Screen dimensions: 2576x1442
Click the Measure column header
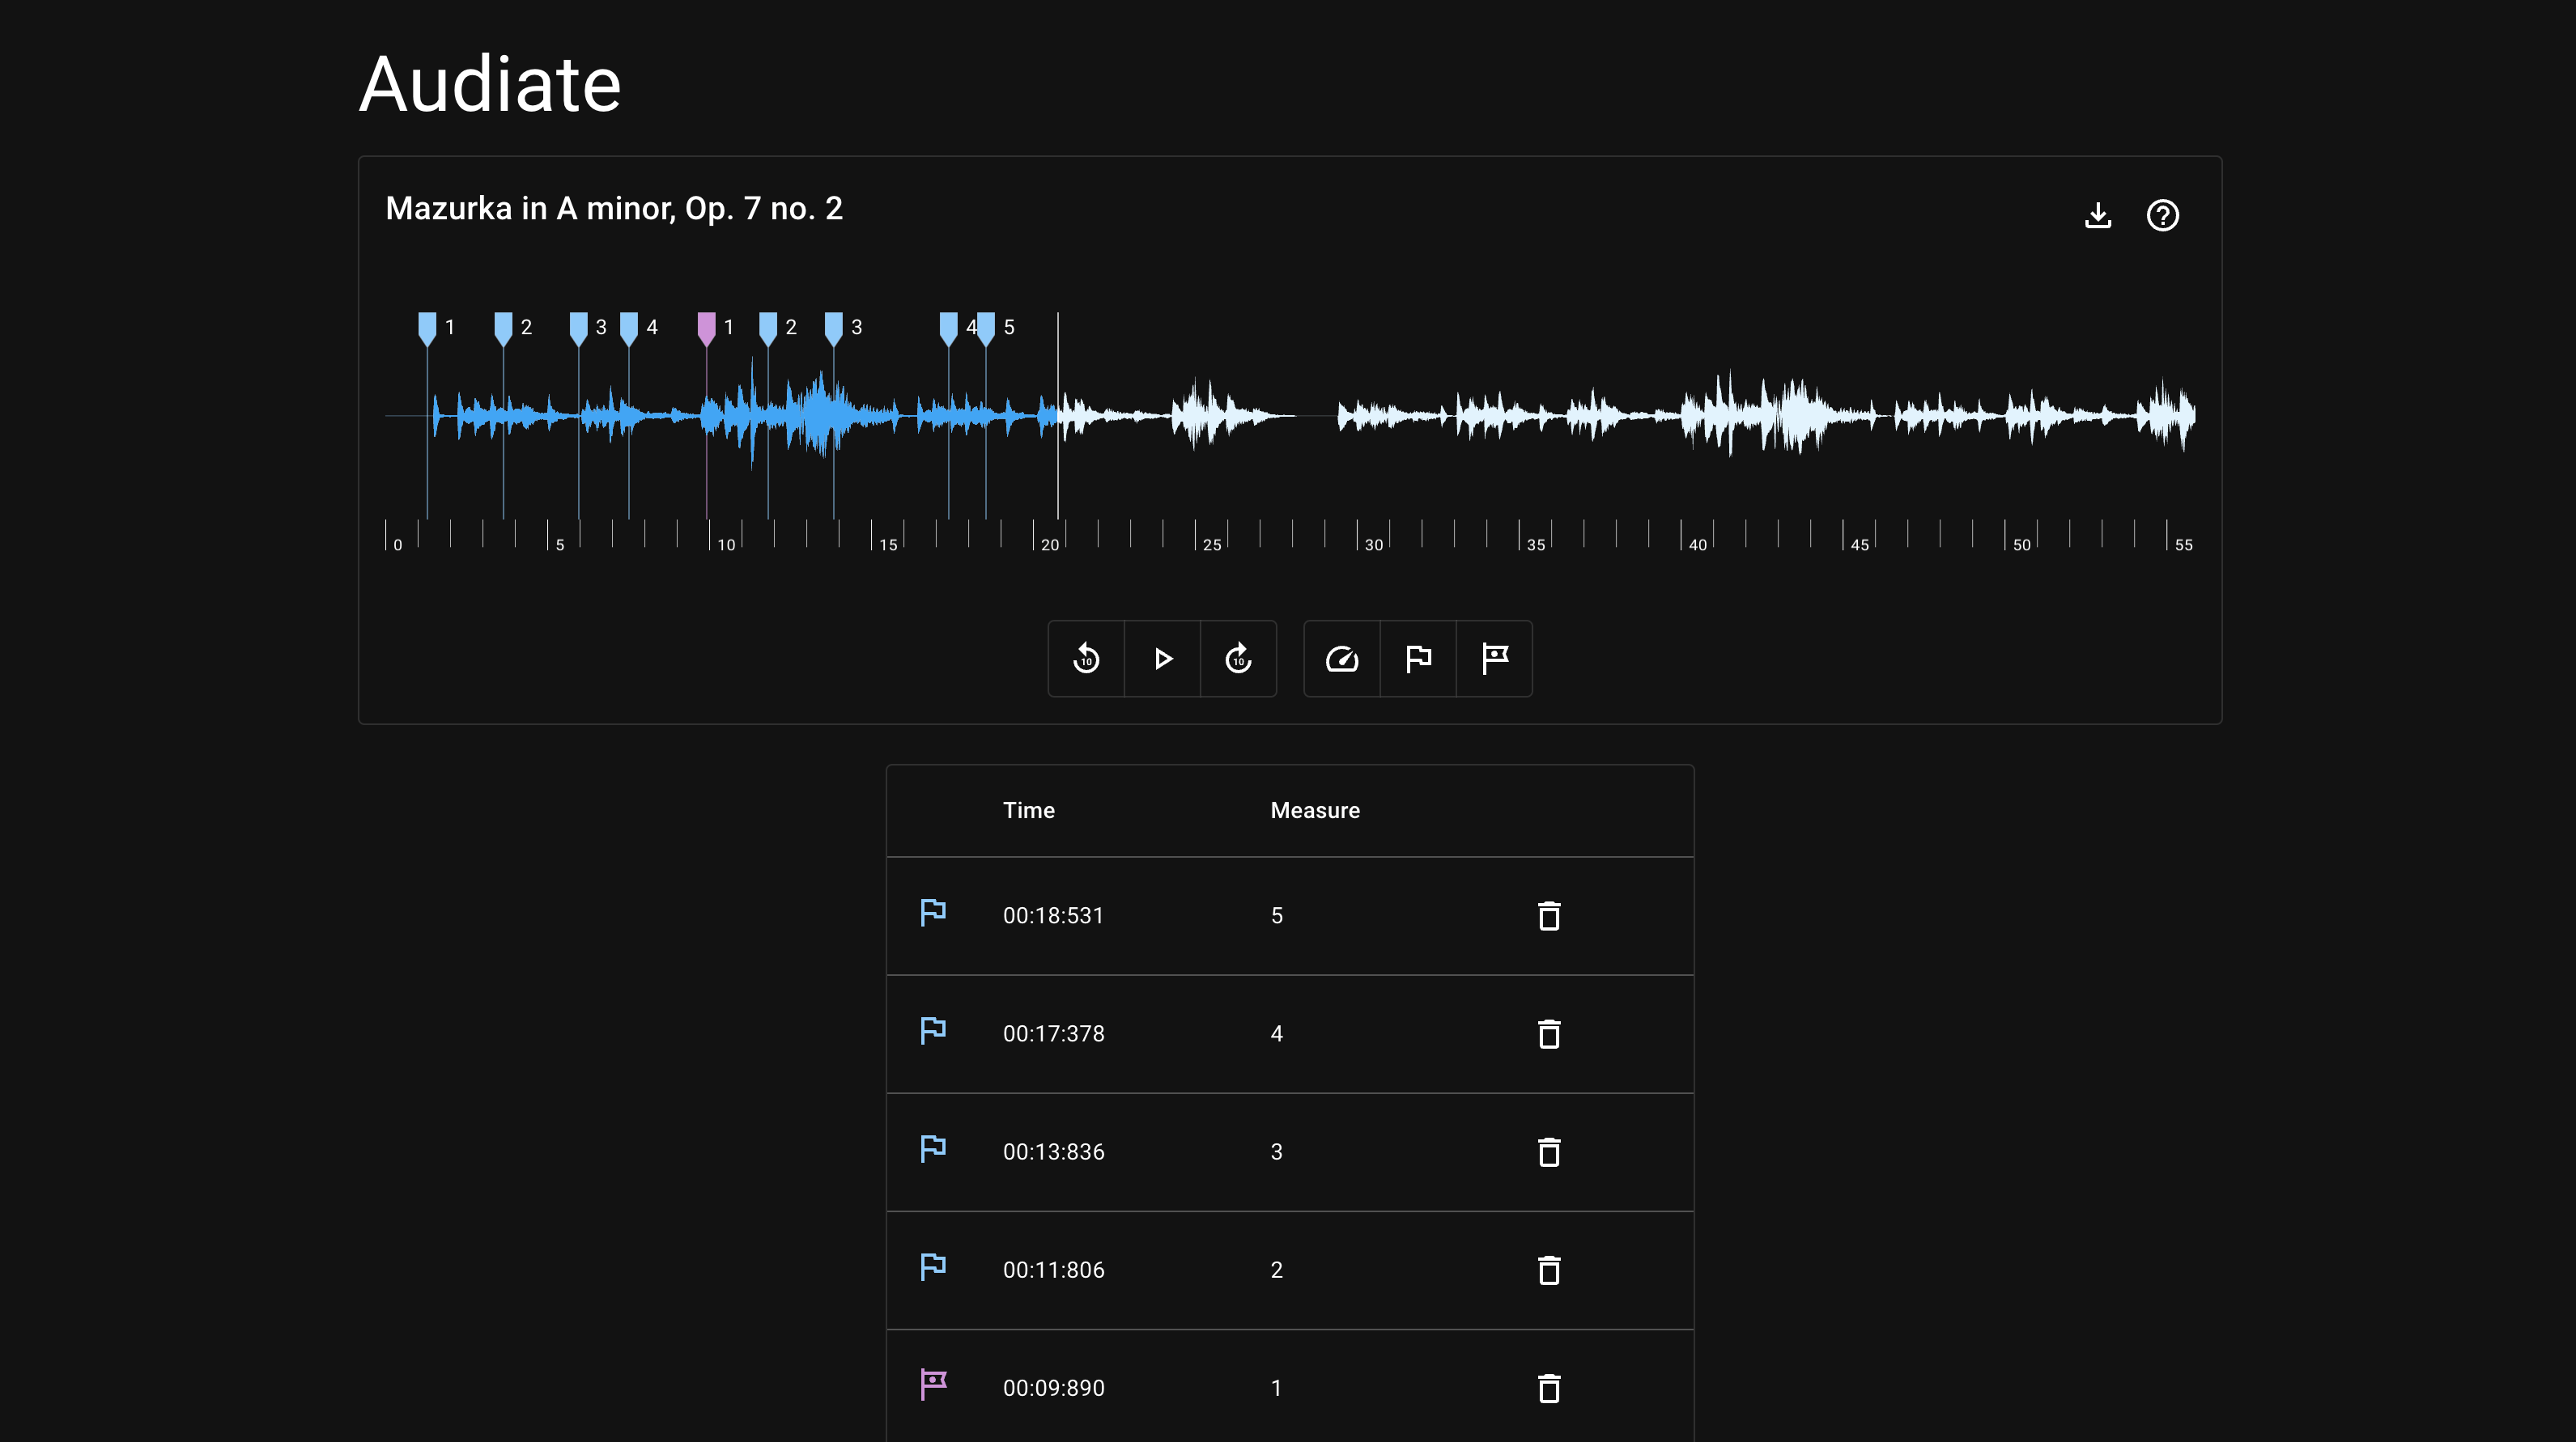(x=1314, y=811)
